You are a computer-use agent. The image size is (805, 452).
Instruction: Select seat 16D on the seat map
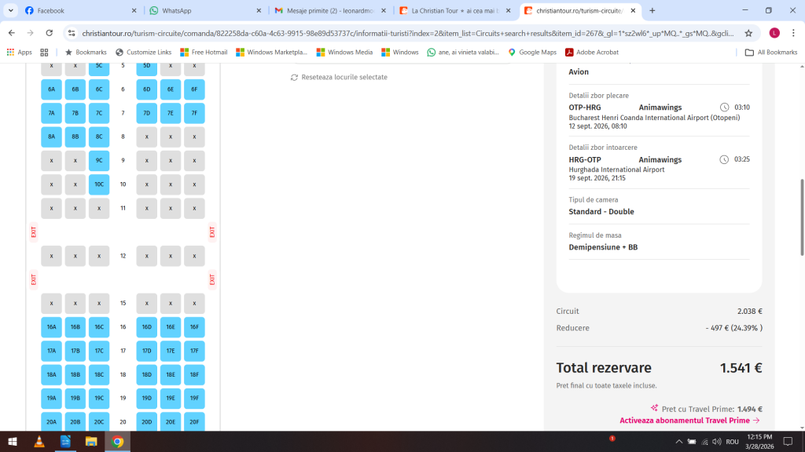pos(147,327)
